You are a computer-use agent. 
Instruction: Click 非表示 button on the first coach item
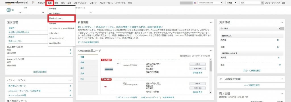[x=198, y=64]
